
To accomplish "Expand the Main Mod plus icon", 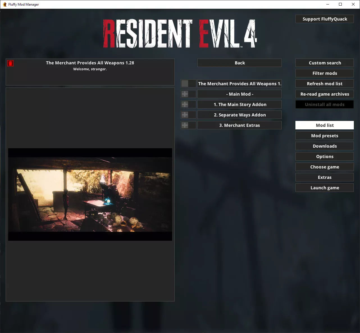I will pos(185,94).
